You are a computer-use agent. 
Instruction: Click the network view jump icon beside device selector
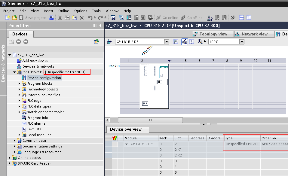coord(109,42)
